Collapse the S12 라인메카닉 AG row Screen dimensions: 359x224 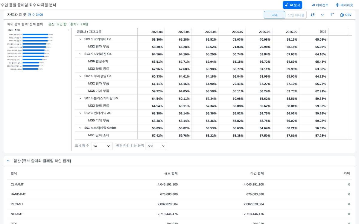tap(80, 113)
